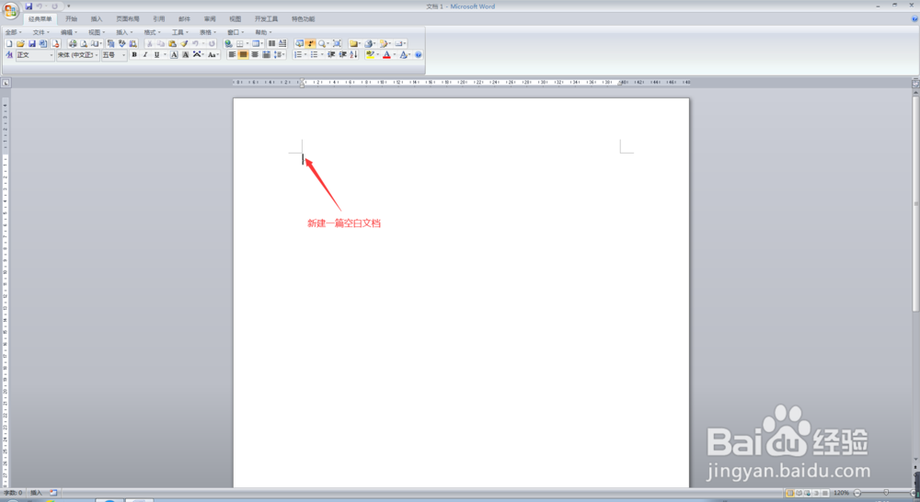Open the 表格 dropdown menu
This screenshot has height=502, width=920.
(x=208, y=32)
